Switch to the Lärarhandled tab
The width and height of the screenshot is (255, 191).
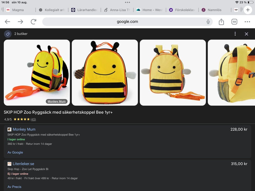(84, 10)
